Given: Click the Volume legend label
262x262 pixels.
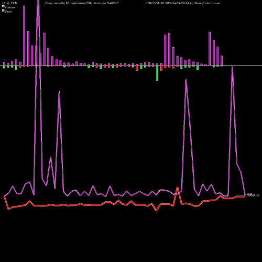Looking at the screenshot, I should [x=10, y=7].
